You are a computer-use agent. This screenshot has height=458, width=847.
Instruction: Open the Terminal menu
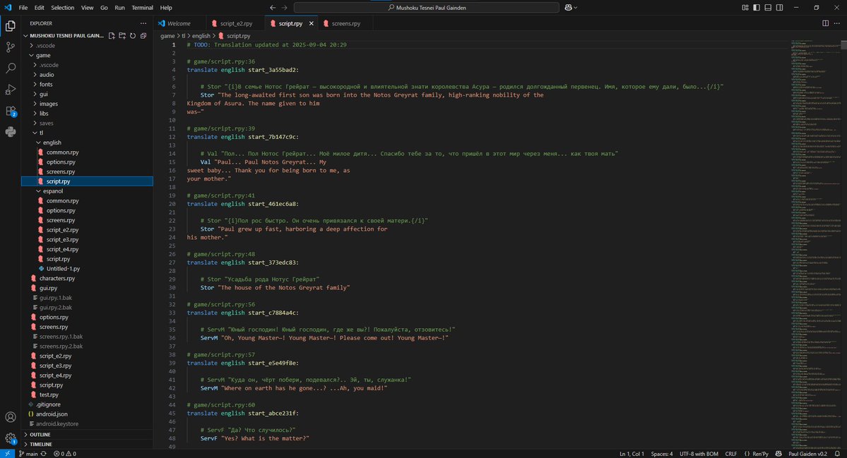(142, 8)
